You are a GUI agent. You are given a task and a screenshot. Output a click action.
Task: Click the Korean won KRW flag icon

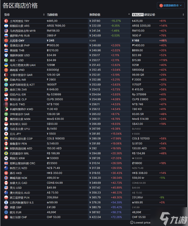tap(6, 158)
